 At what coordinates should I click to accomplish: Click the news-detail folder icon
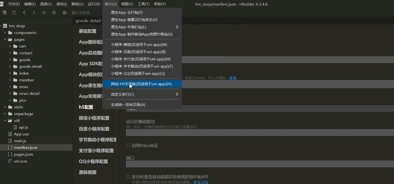(15, 93)
